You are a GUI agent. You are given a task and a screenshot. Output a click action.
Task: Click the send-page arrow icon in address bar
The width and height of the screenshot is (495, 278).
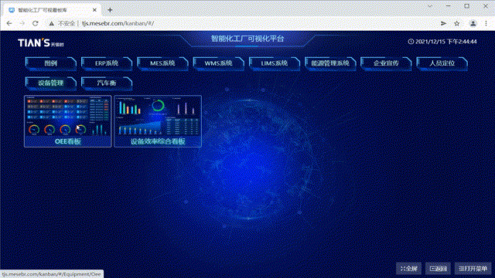(443, 23)
